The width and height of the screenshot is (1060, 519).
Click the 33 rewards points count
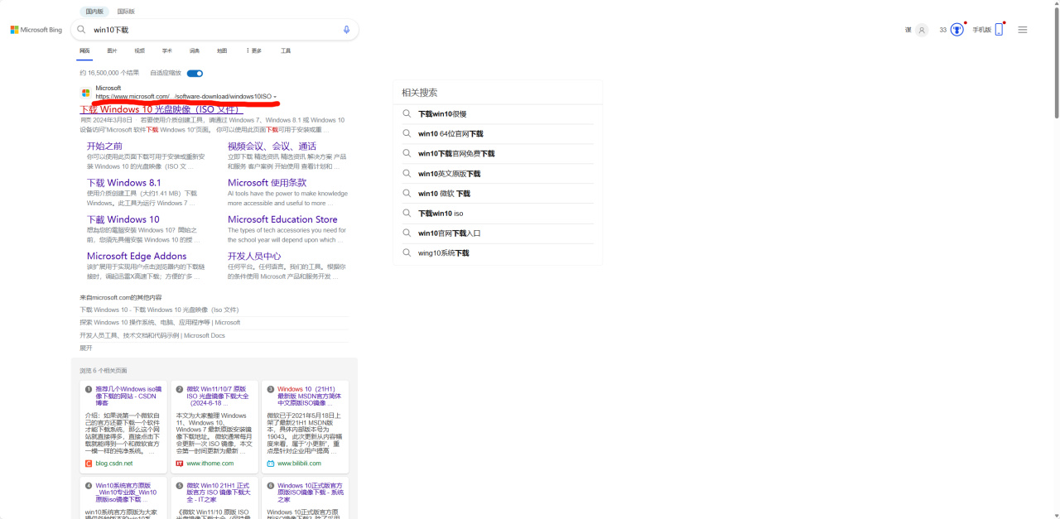click(943, 30)
